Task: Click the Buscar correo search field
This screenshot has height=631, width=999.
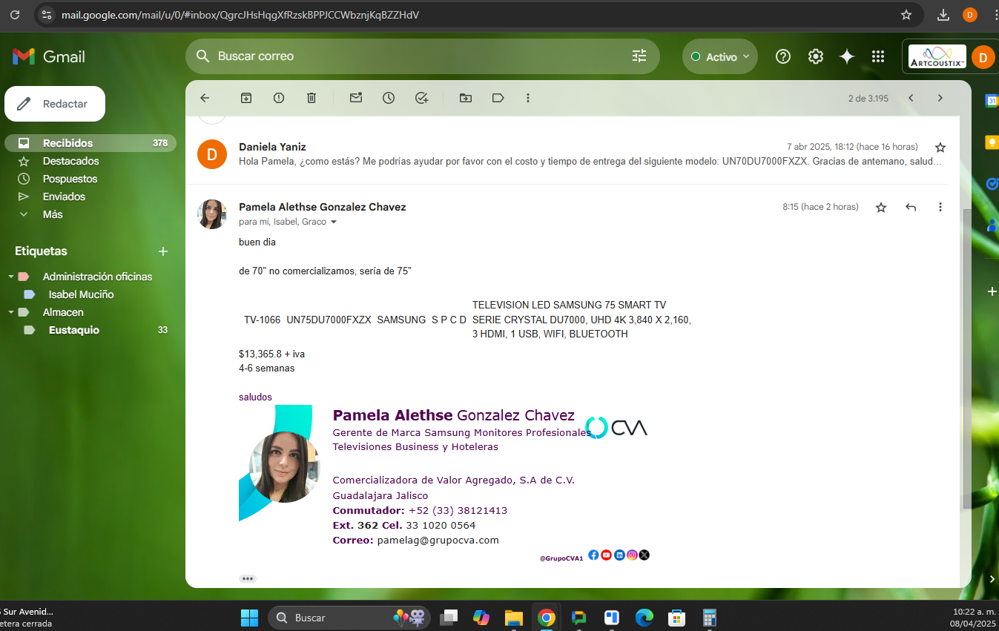Action: point(423,56)
